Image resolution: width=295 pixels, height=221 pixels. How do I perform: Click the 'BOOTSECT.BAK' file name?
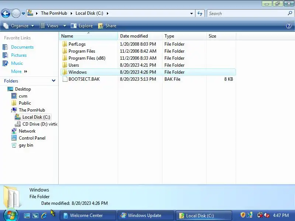84,79
